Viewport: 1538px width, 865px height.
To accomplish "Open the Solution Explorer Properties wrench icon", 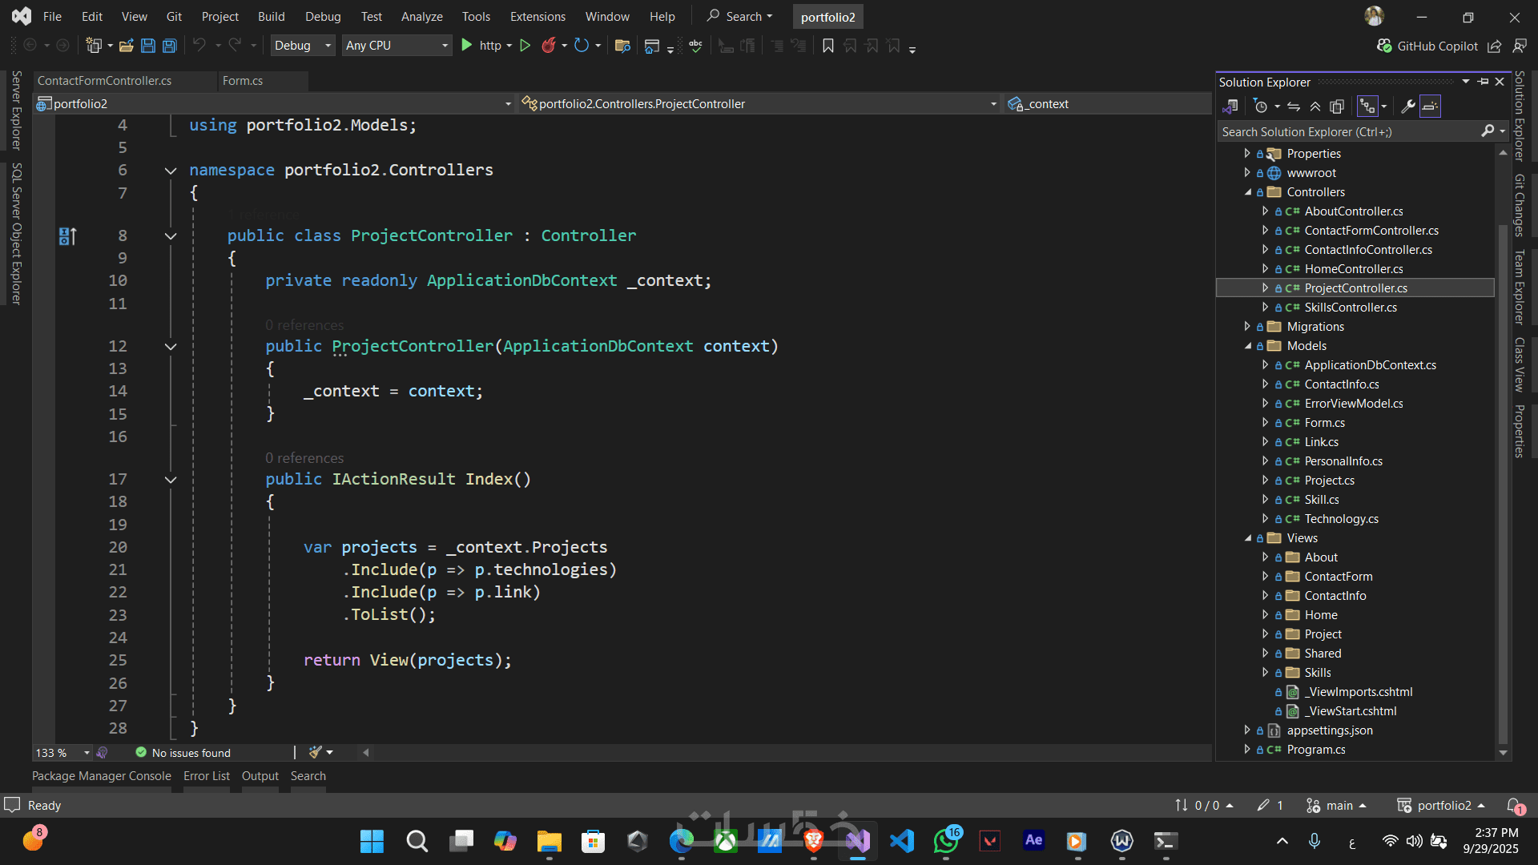I will 1407,107.
